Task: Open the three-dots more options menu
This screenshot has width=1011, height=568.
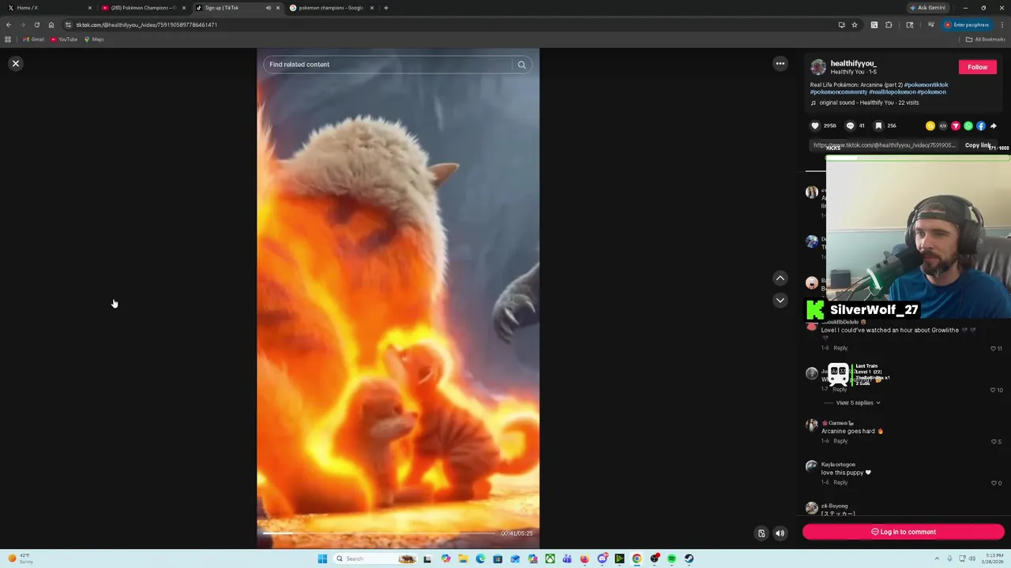Action: pos(780,64)
